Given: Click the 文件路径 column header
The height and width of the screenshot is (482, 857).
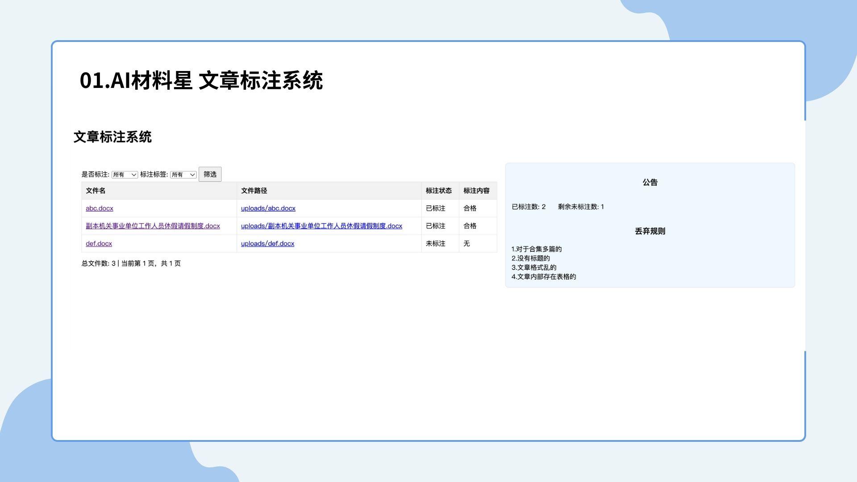Looking at the screenshot, I should (254, 191).
